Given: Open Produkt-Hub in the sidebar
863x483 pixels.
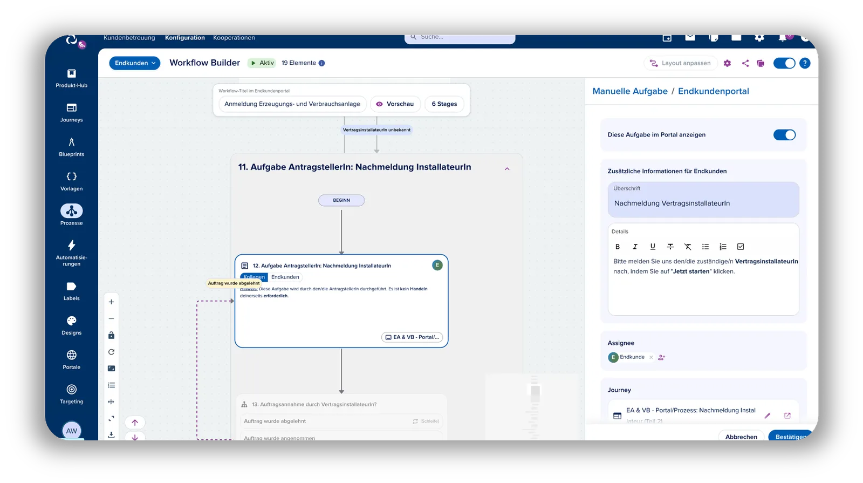Looking at the screenshot, I should click(71, 78).
